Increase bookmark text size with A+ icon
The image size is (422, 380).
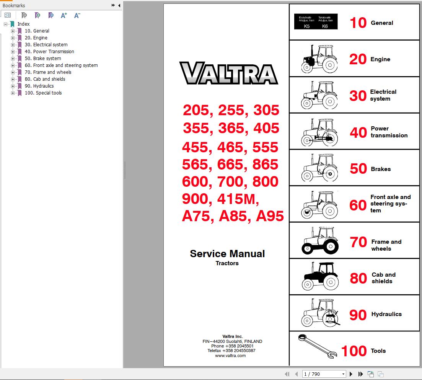point(64,15)
